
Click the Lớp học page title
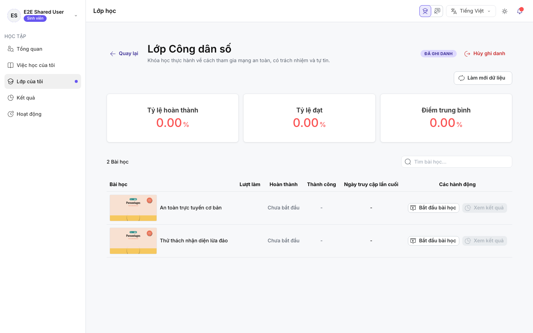105,11
